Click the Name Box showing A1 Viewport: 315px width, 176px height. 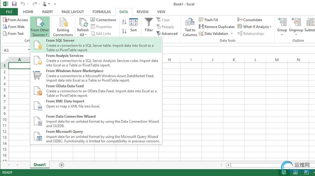(x=15, y=50)
